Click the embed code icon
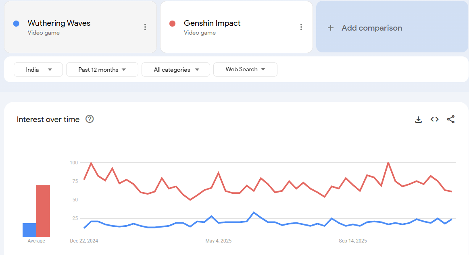 [434, 119]
